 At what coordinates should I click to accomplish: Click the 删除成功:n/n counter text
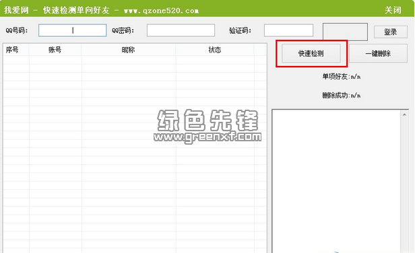coord(341,95)
